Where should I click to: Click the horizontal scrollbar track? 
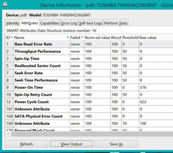click(92, 134)
